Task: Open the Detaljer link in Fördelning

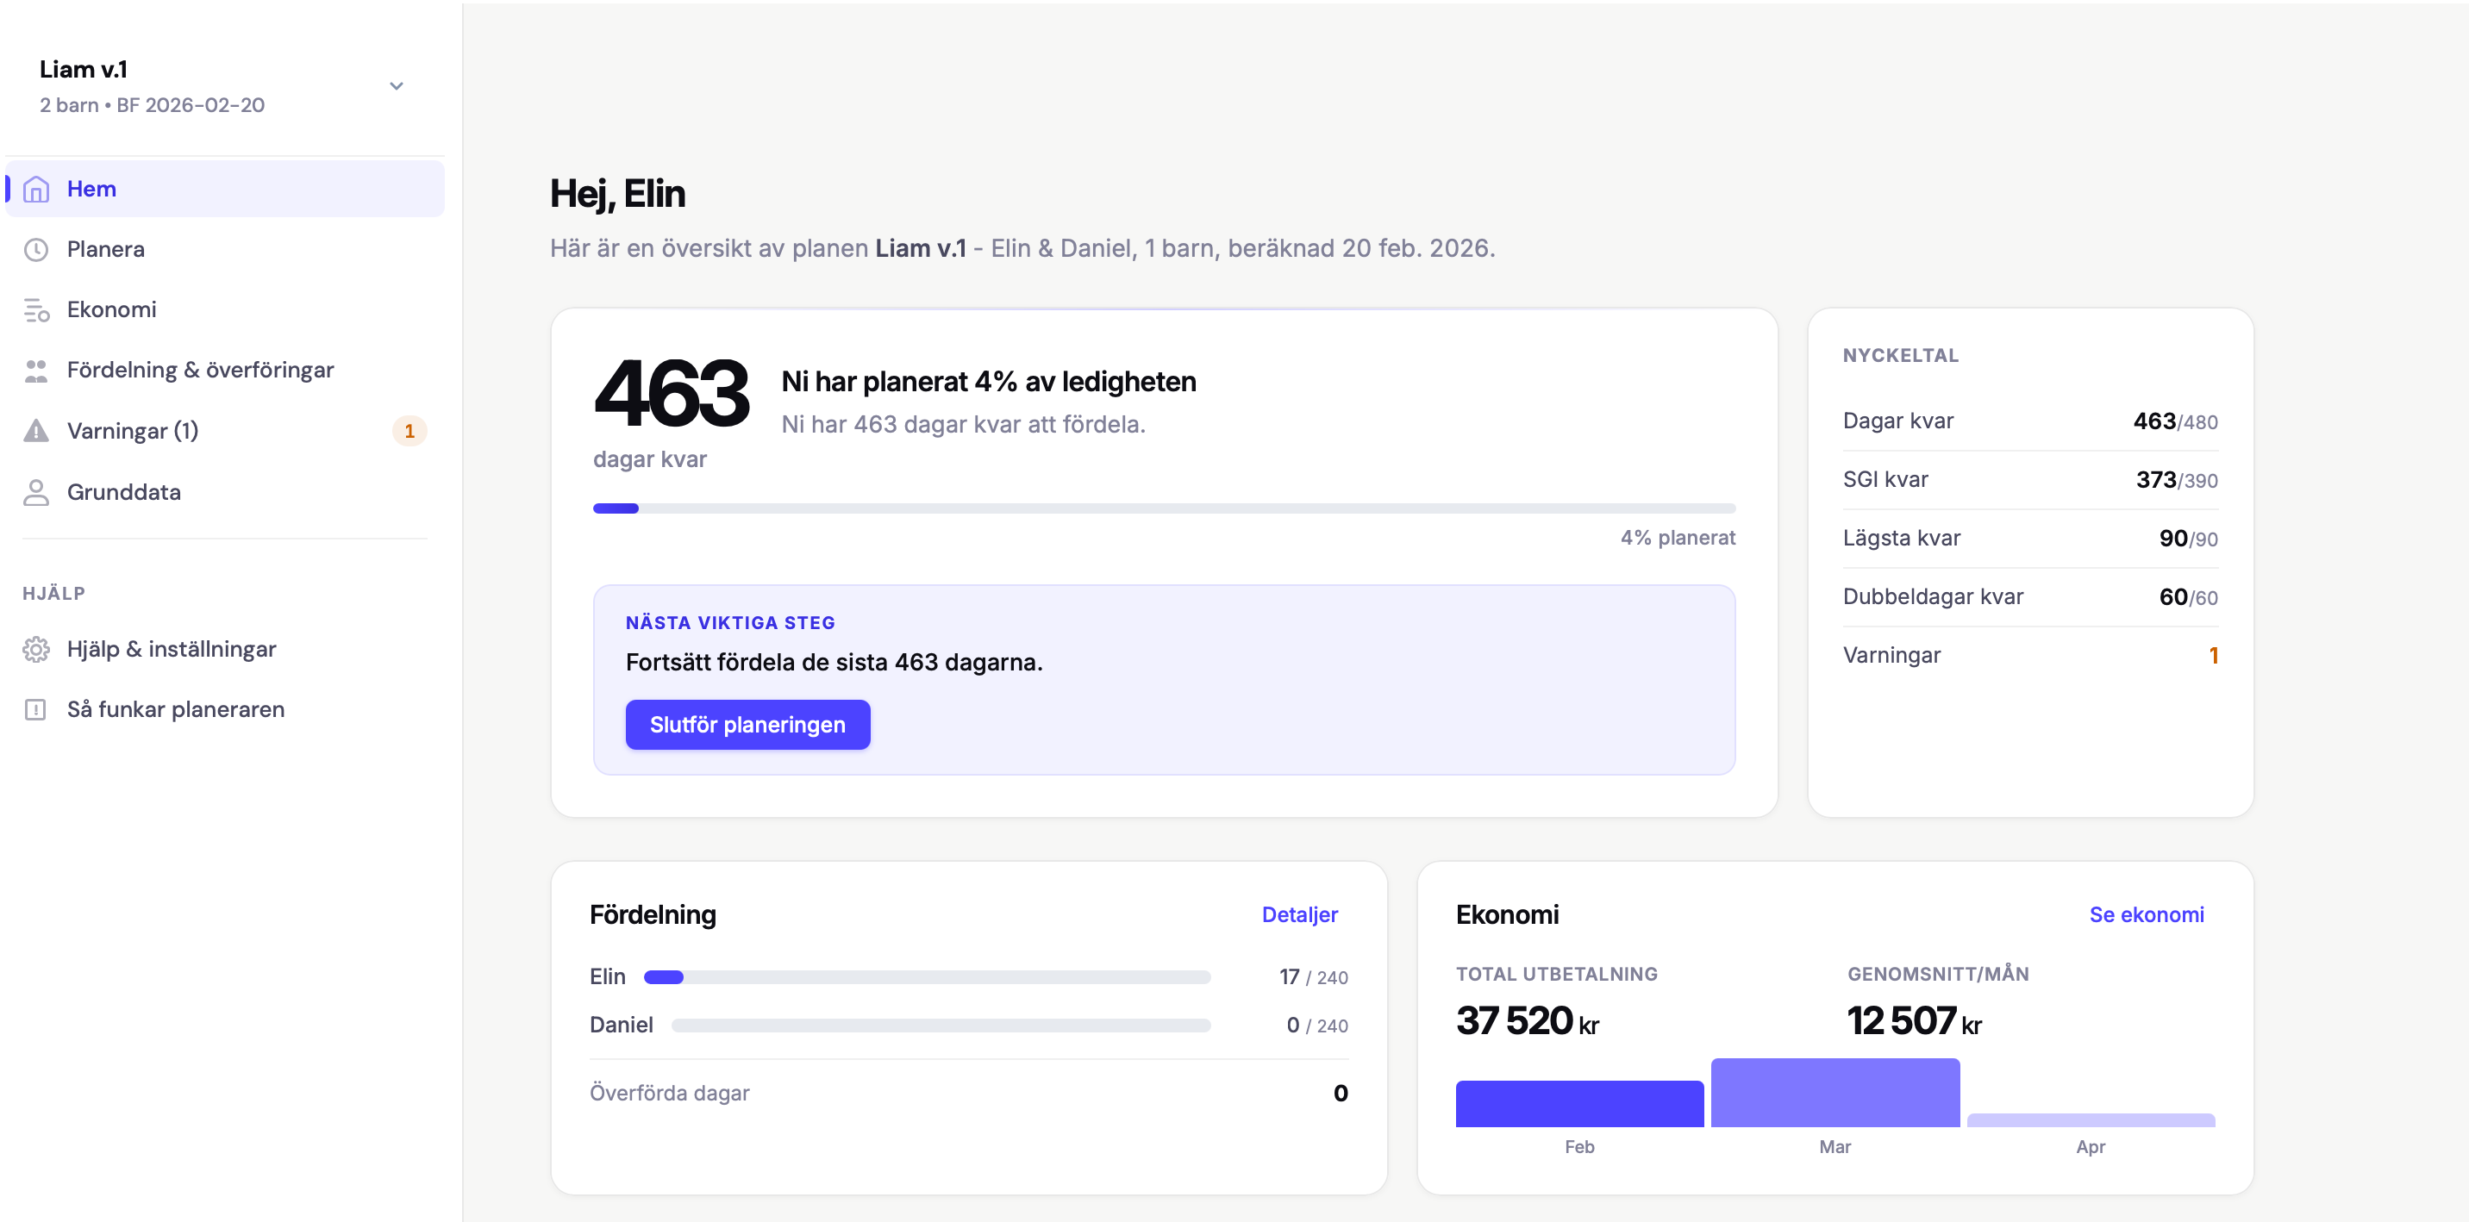Action: [1298, 914]
